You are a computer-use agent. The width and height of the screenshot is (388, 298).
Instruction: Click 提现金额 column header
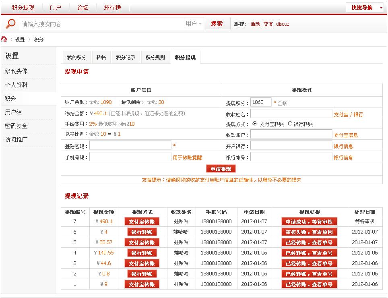[x=104, y=212]
